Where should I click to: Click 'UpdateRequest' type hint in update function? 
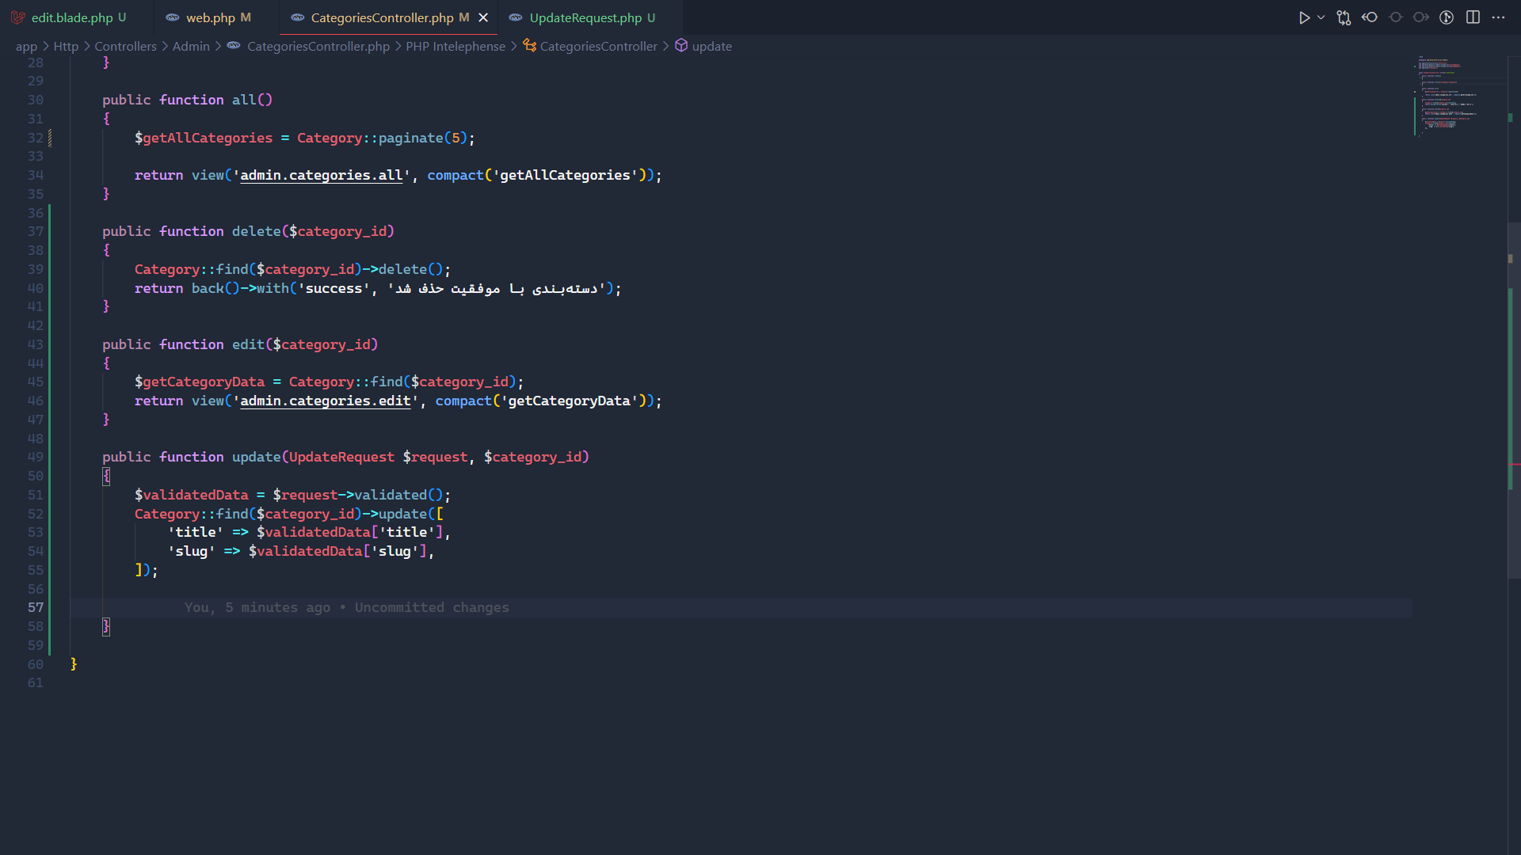341,457
